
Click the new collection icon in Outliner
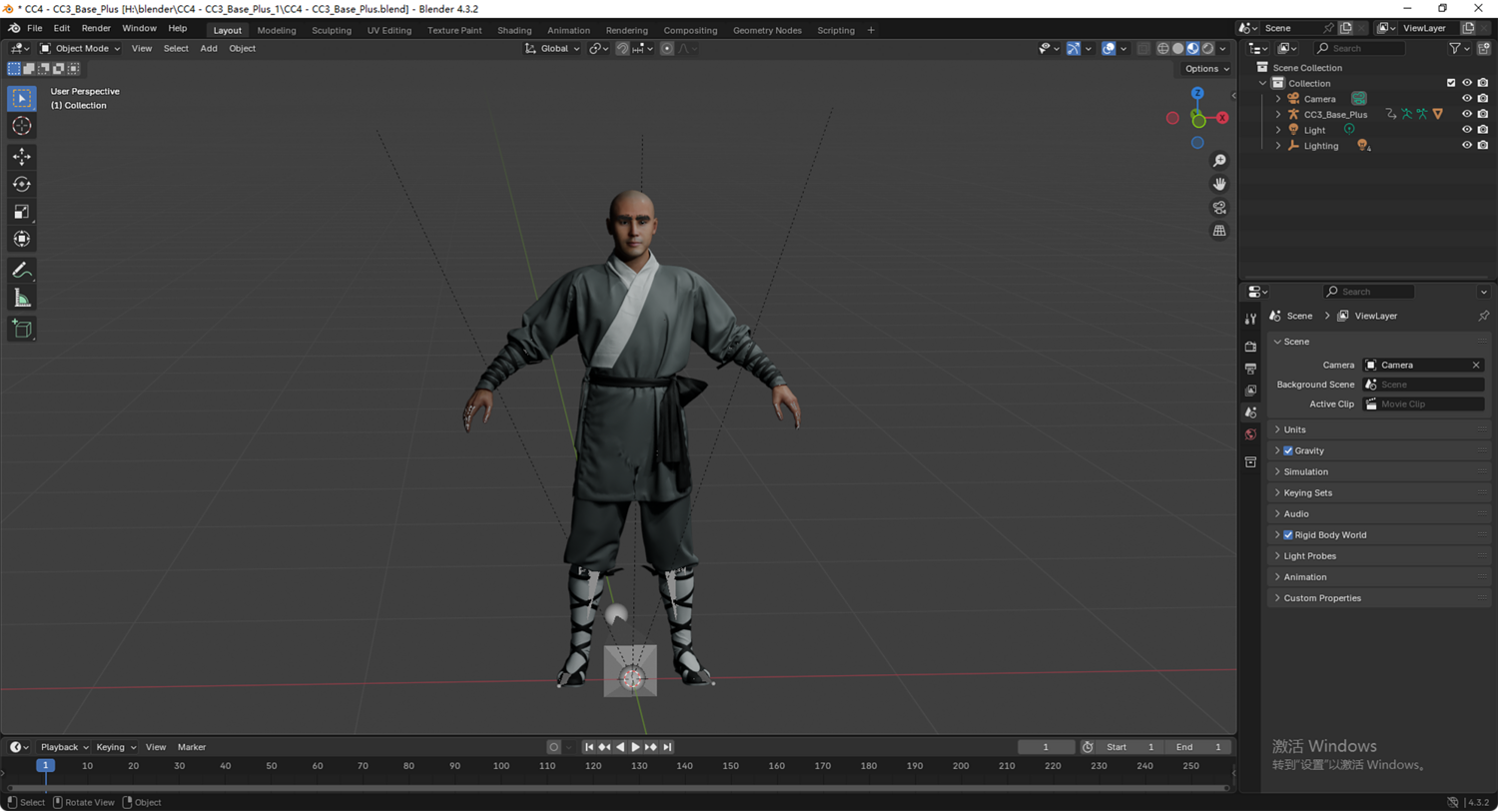point(1484,48)
